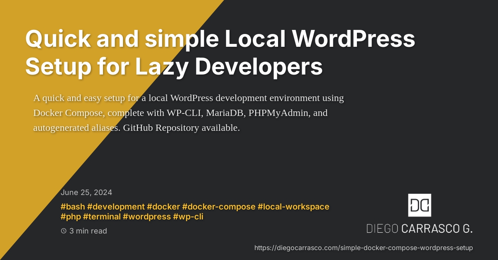Select the article summary paragraph
This screenshot has height=260, width=498.
(189, 113)
